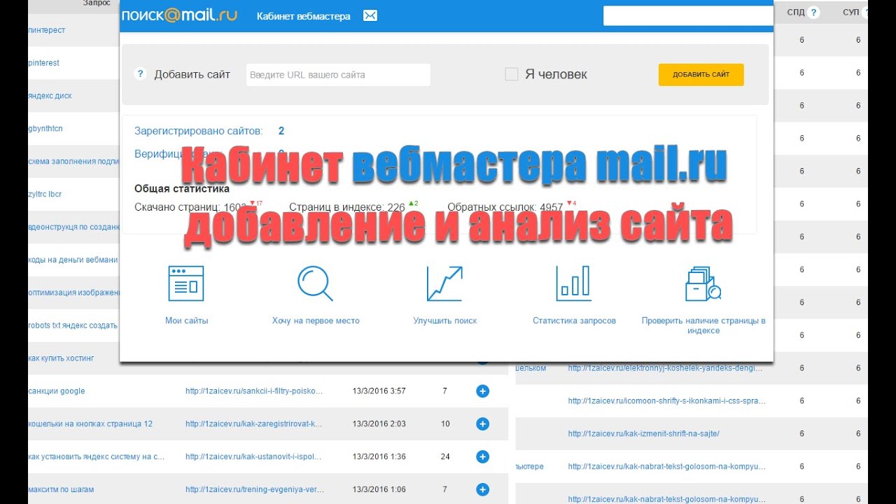Click the Общая статистика heading

pyautogui.click(x=181, y=188)
